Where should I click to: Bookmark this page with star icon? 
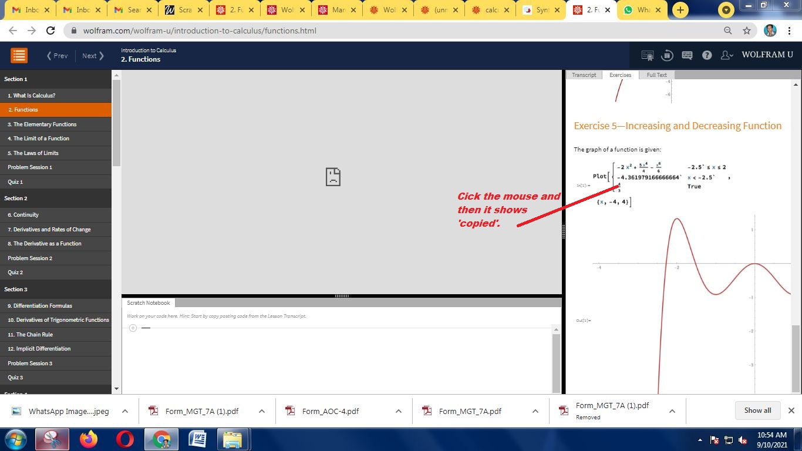point(746,31)
